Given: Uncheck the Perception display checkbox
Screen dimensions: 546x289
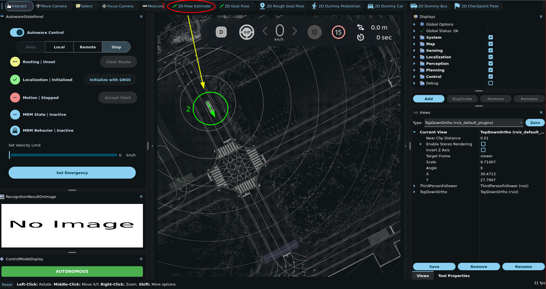Looking at the screenshot, I should [x=491, y=63].
